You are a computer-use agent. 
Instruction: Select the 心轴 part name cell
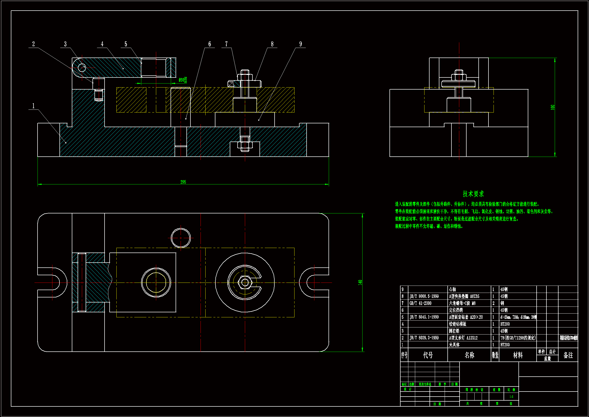pyautogui.click(x=452, y=289)
